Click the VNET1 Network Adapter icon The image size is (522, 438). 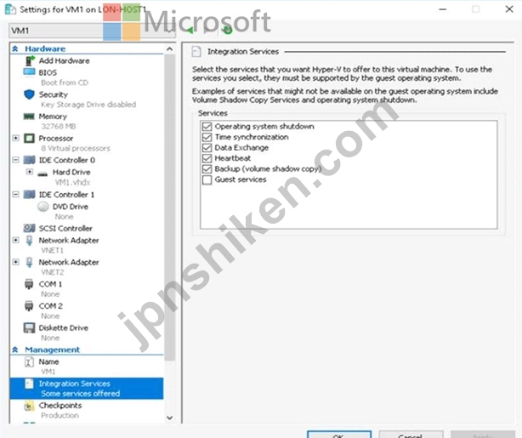[29, 240]
